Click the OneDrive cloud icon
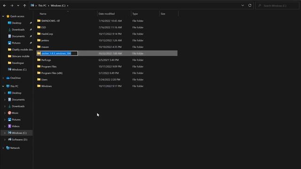Screen dimensions: 301x169 (8, 78)
